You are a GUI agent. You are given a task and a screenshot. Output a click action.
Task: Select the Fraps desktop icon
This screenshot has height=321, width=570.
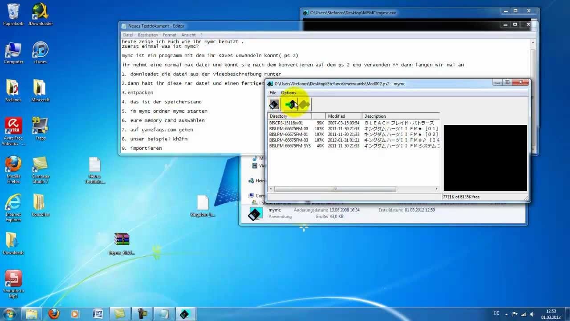(x=41, y=129)
